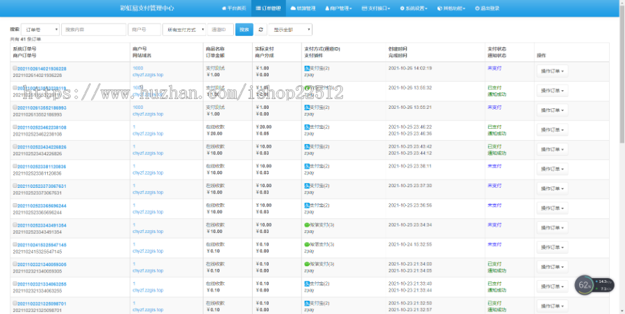625x314 pixels.
Task: Open 操作订单 dropdown for order 2021102321334063255
Action: (552, 286)
